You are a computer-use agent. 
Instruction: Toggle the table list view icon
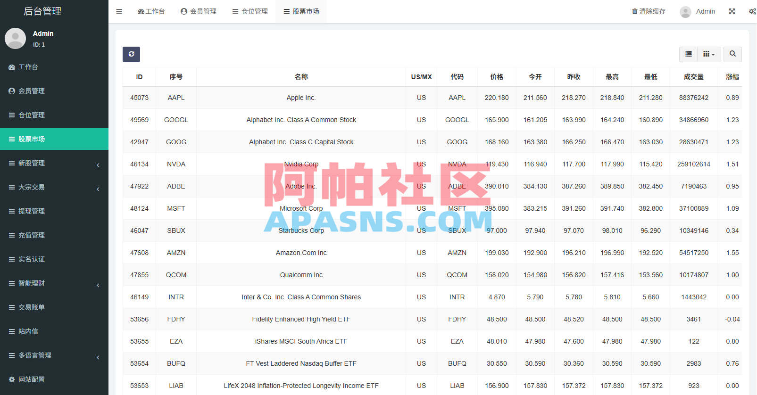click(688, 54)
